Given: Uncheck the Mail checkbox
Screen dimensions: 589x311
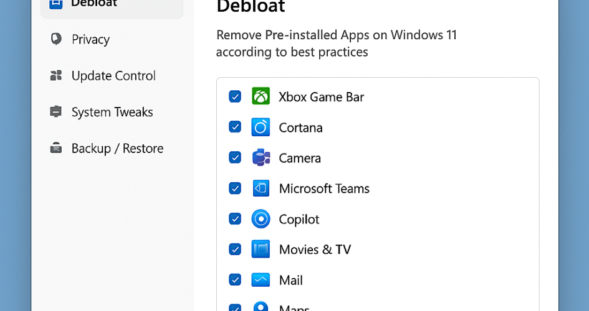Looking at the screenshot, I should pos(235,280).
